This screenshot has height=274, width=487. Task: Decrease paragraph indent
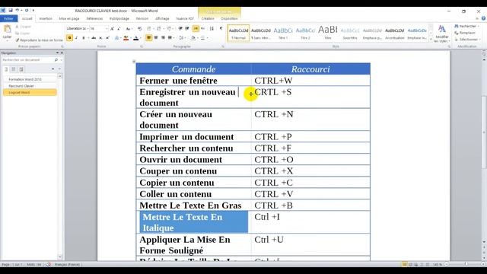pos(180,29)
